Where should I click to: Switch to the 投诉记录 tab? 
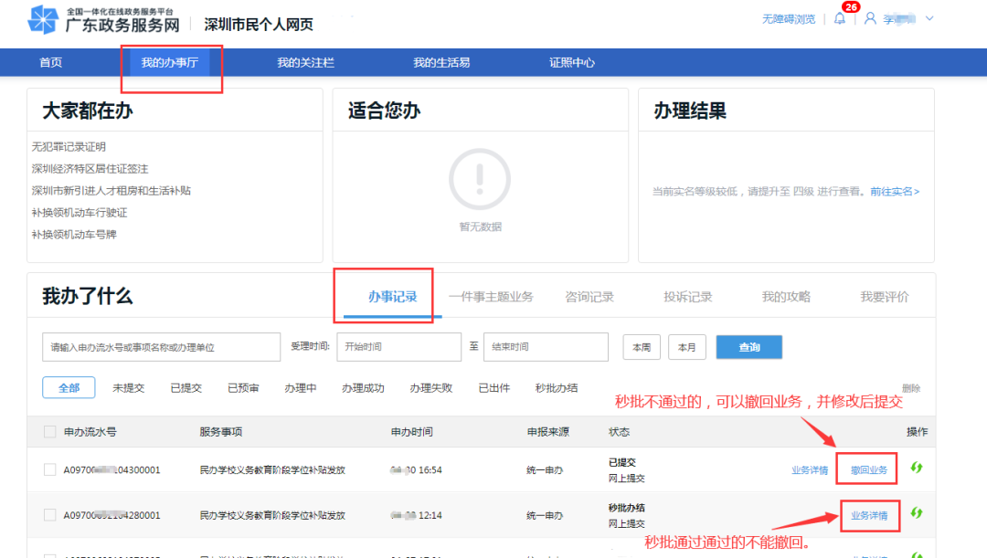[687, 295]
